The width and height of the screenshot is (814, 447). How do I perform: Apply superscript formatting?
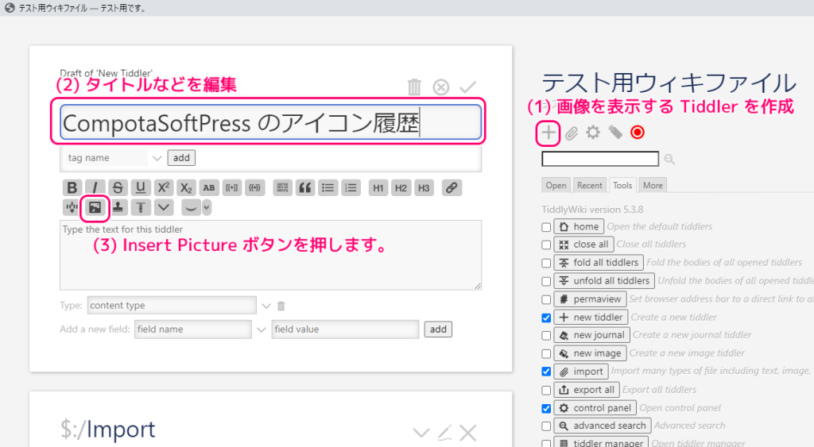(163, 187)
